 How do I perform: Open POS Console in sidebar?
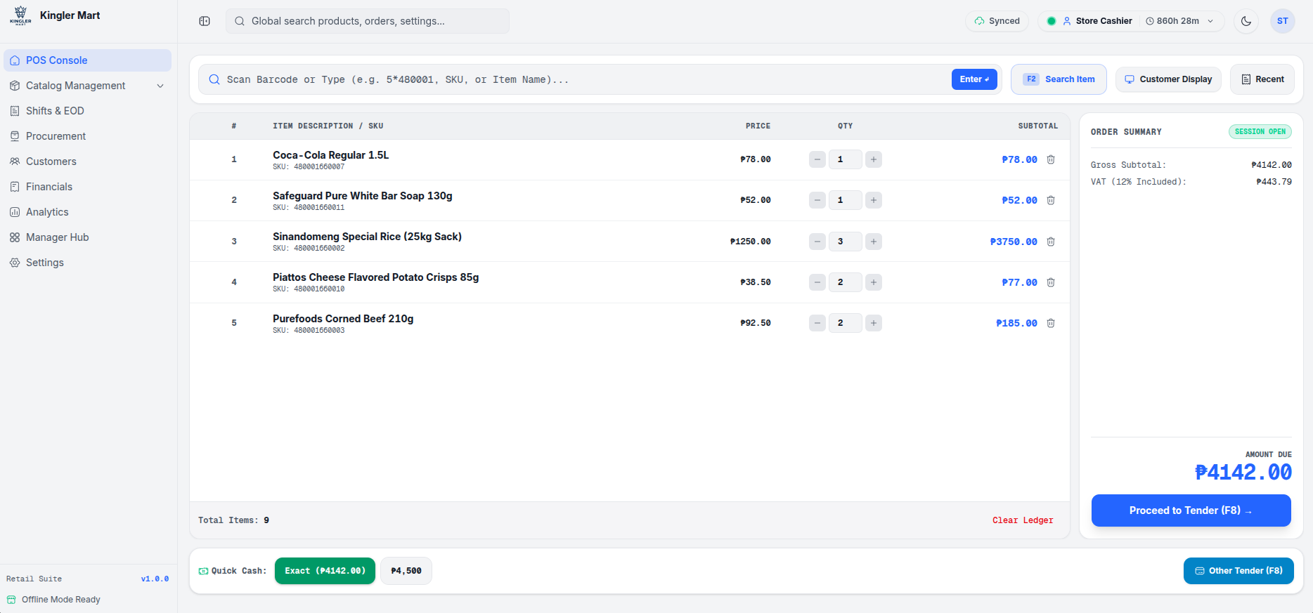[87, 60]
